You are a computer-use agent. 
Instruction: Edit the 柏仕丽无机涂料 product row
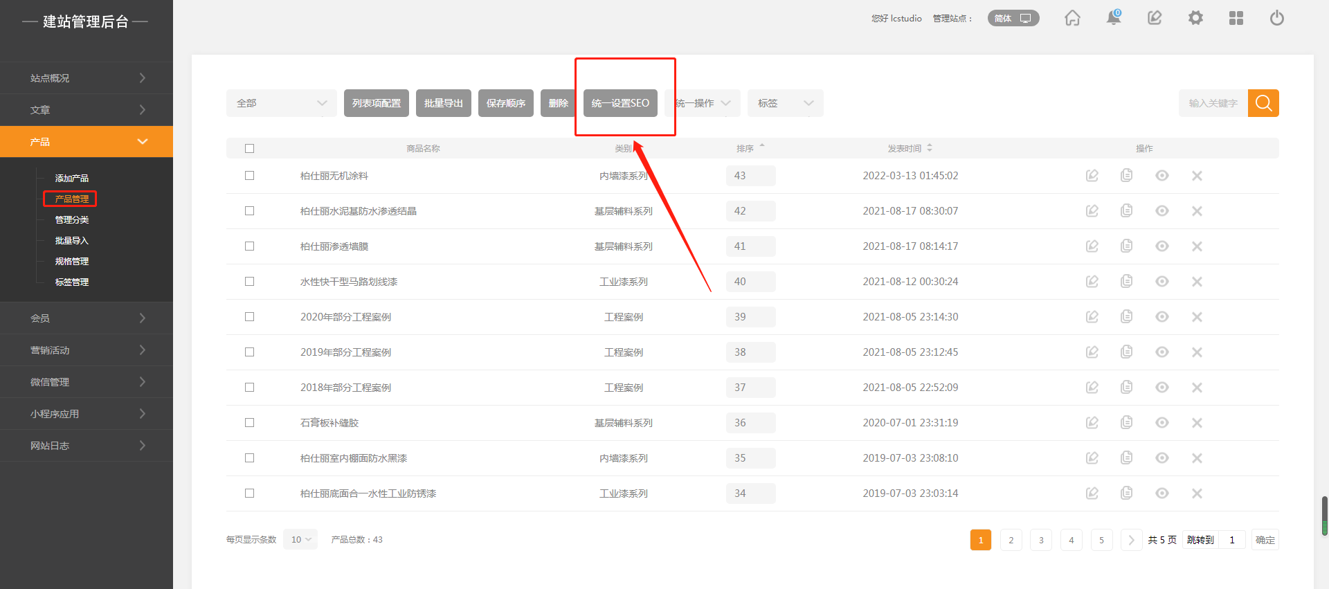[x=1092, y=176]
